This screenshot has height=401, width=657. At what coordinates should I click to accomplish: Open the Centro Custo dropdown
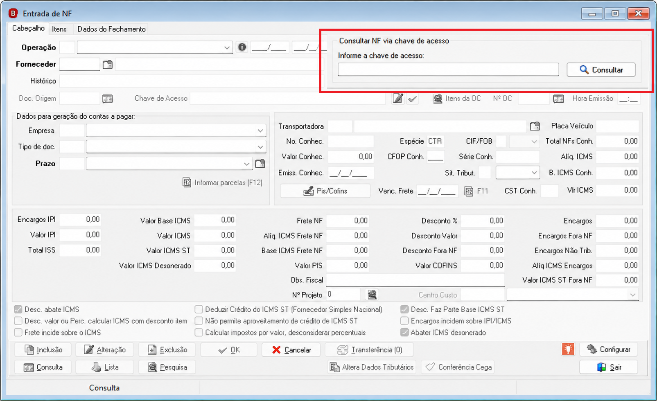pos(633,295)
